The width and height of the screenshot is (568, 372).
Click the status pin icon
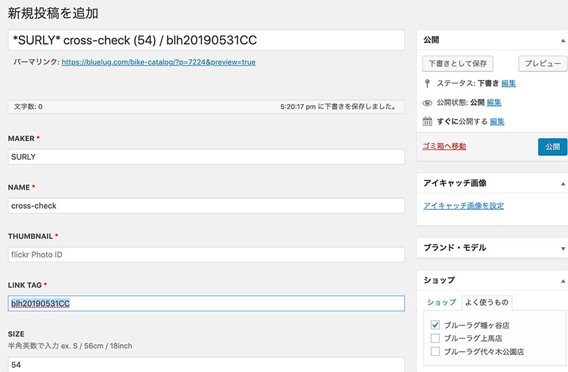pyautogui.click(x=427, y=84)
